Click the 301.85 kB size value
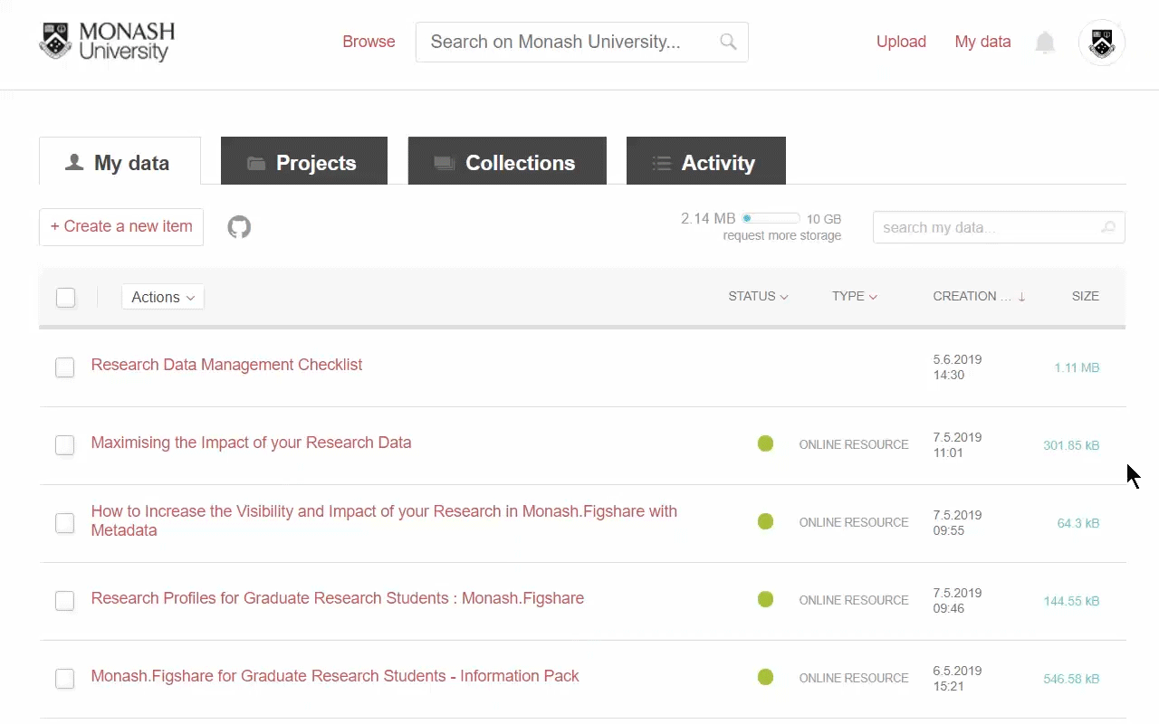 tap(1071, 445)
